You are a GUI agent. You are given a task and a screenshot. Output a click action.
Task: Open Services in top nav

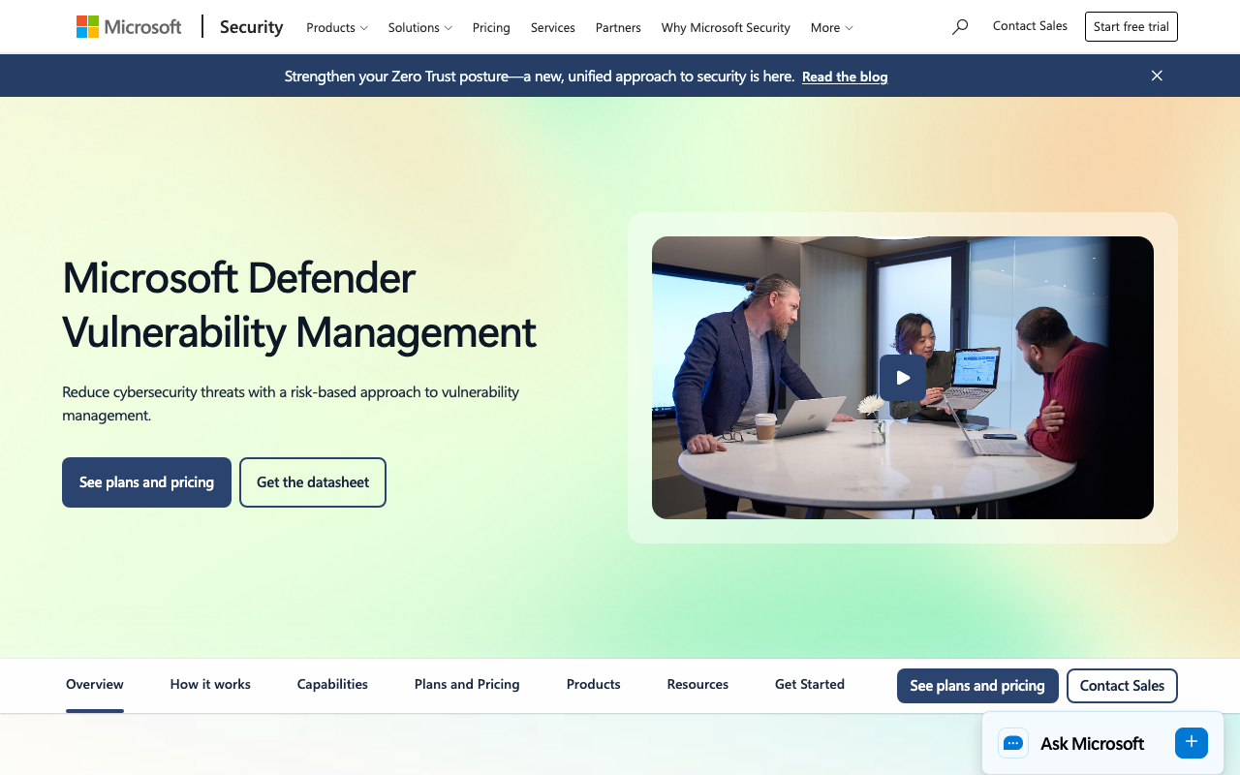point(553,27)
